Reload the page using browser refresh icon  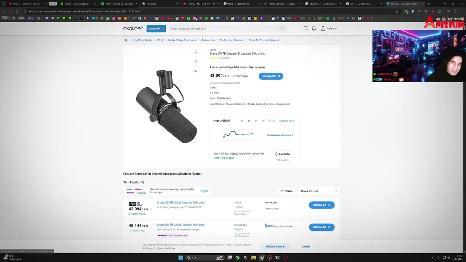point(17,11)
